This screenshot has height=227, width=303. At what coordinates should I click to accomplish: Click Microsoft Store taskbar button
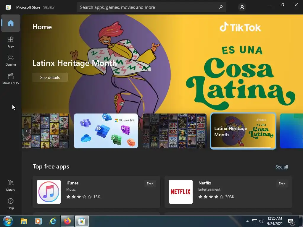click(82, 221)
